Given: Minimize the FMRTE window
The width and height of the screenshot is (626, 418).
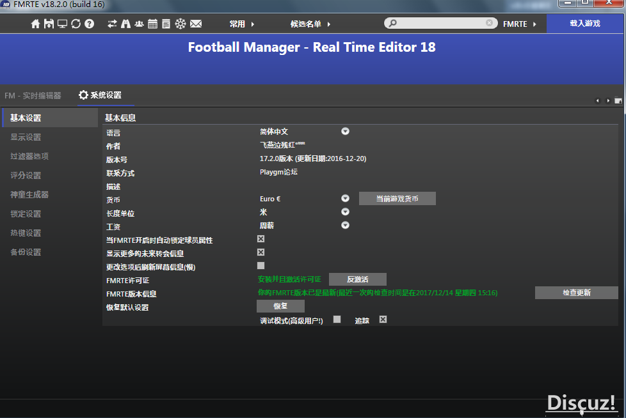Looking at the screenshot, I should click(x=567, y=3).
